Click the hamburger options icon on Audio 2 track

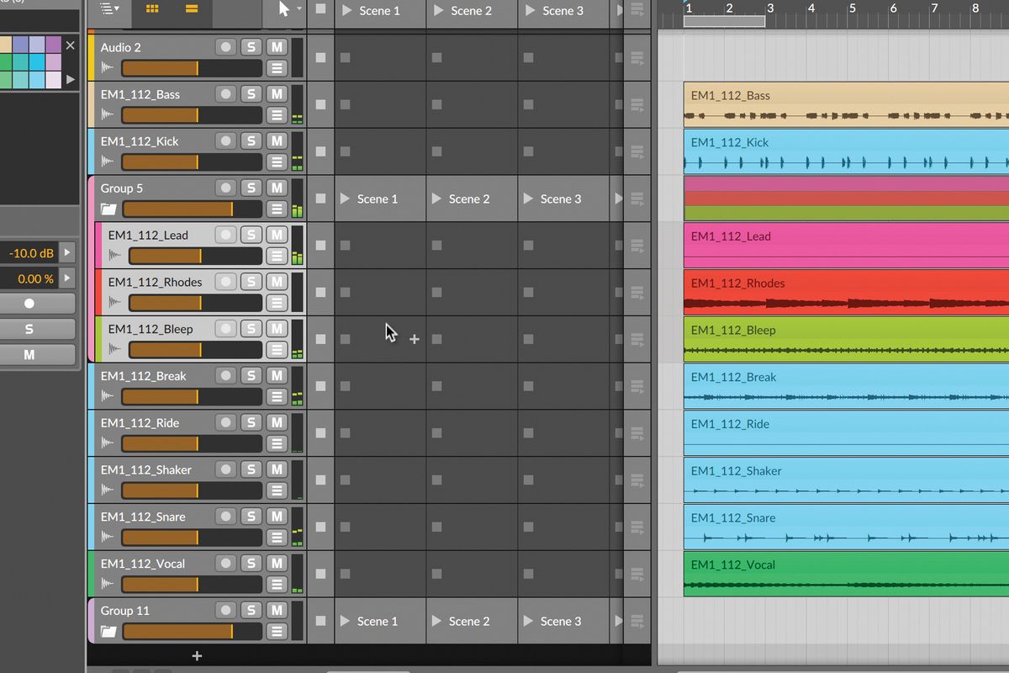pos(277,68)
